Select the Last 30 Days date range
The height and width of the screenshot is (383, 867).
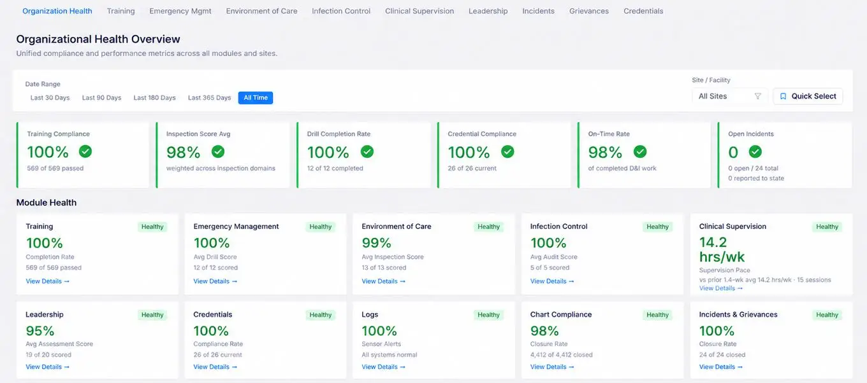(50, 98)
